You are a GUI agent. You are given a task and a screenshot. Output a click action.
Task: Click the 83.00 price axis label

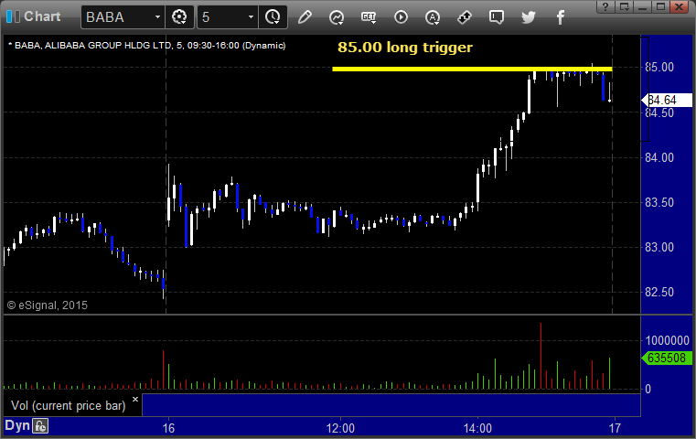pos(659,247)
